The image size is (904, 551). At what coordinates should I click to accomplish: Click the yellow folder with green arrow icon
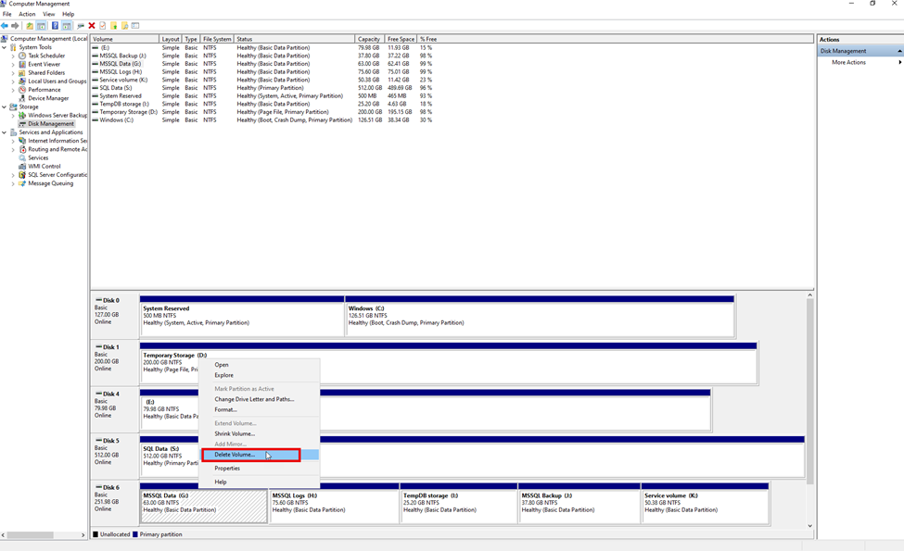pos(113,26)
